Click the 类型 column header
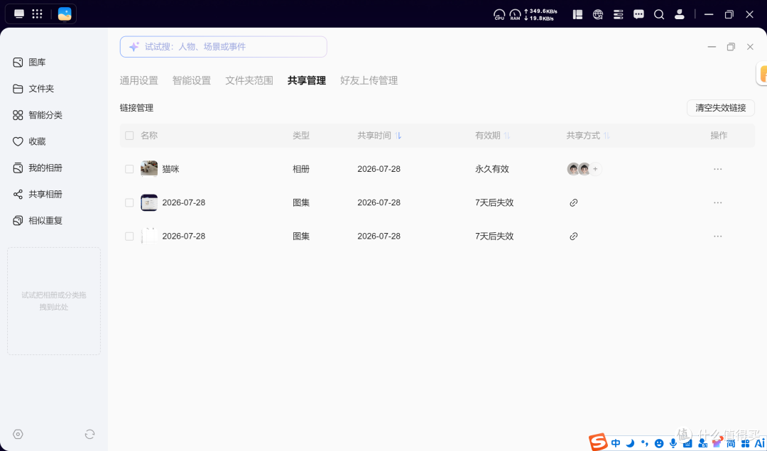This screenshot has height=451, width=767. tap(301, 136)
